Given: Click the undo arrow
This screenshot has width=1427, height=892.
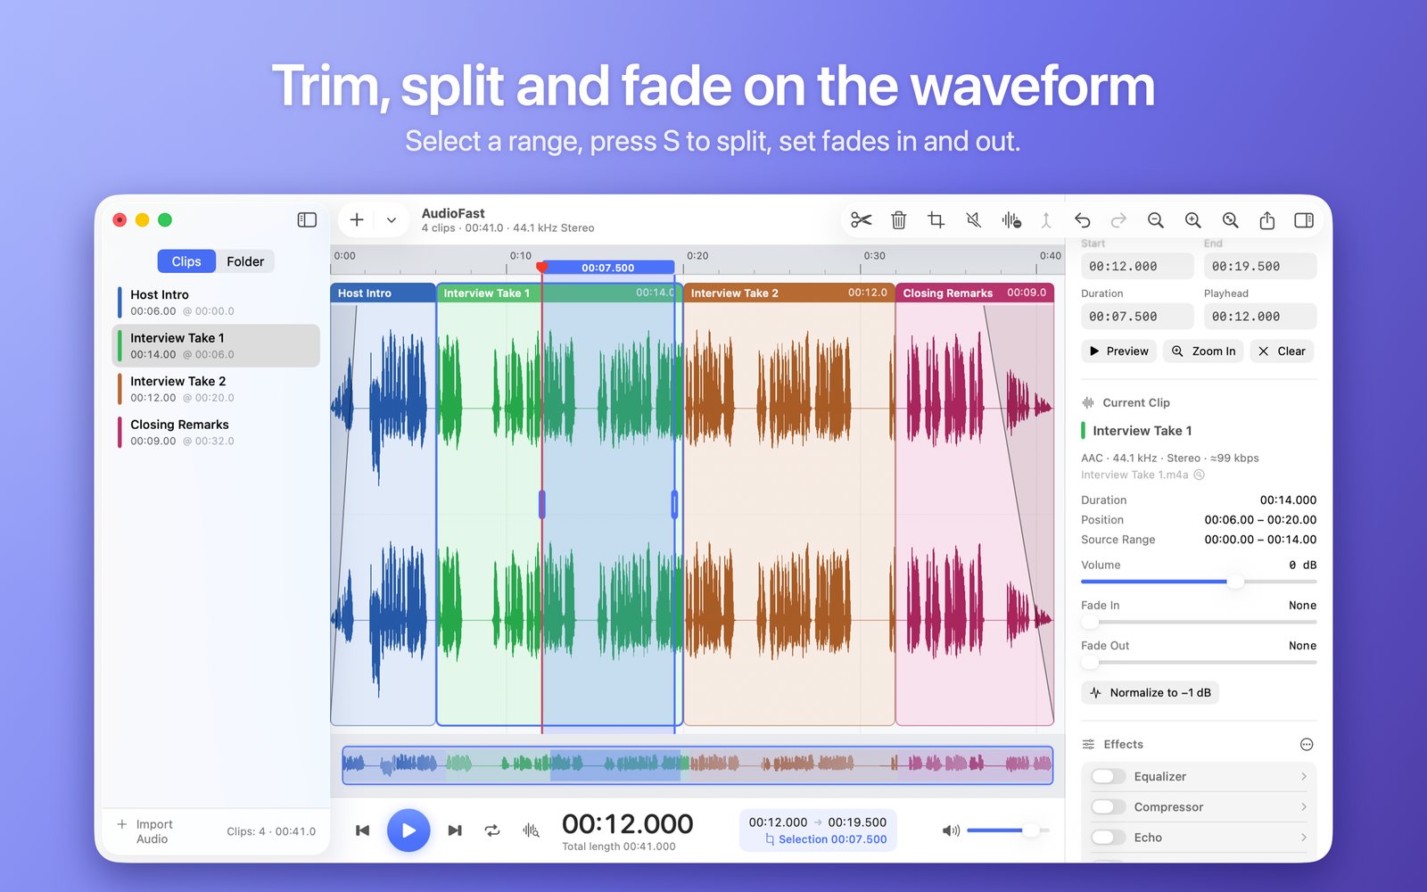Looking at the screenshot, I should pos(1082,219).
